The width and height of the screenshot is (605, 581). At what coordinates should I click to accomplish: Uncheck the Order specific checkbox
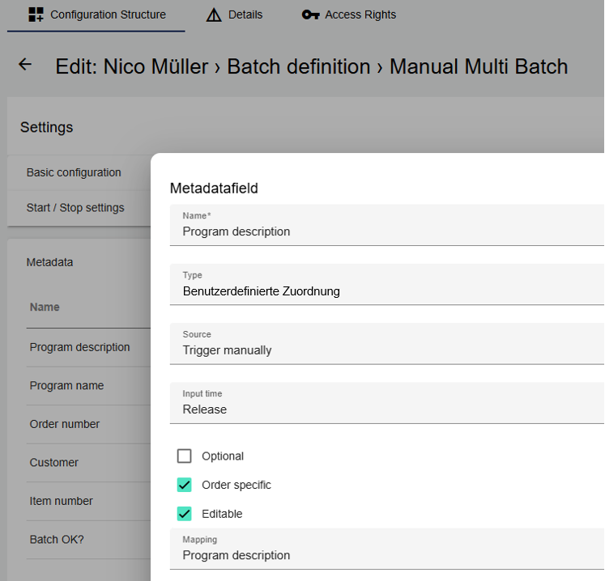click(185, 486)
